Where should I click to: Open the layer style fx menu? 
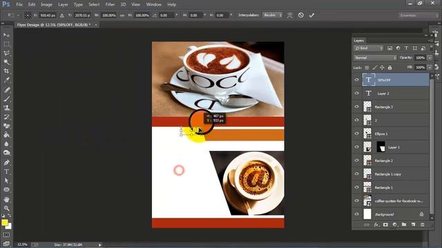tap(376, 225)
